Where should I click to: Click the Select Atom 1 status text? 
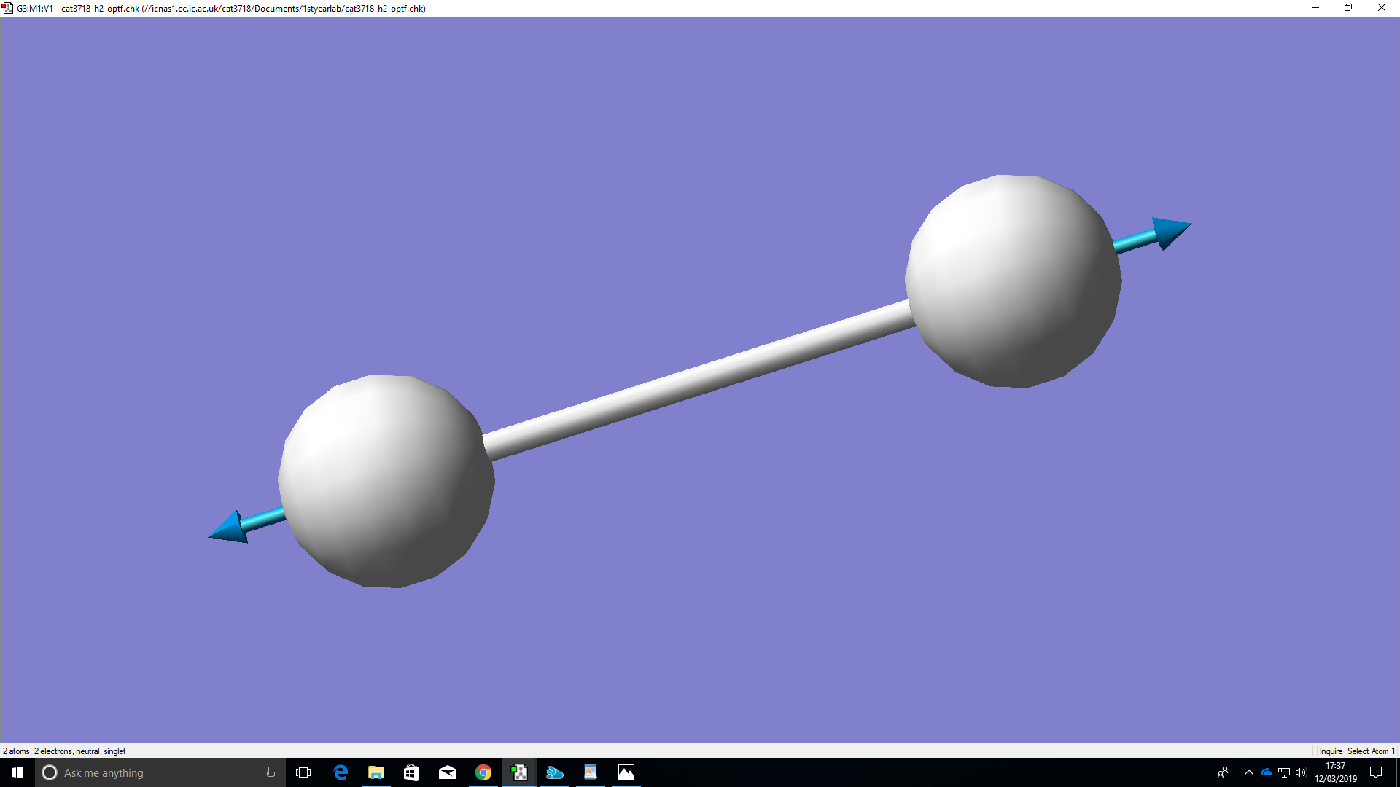click(1371, 751)
